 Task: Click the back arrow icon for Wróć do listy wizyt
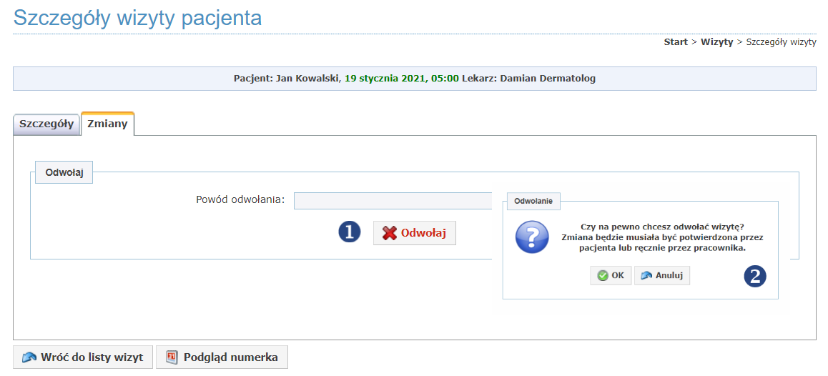[29, 357]
